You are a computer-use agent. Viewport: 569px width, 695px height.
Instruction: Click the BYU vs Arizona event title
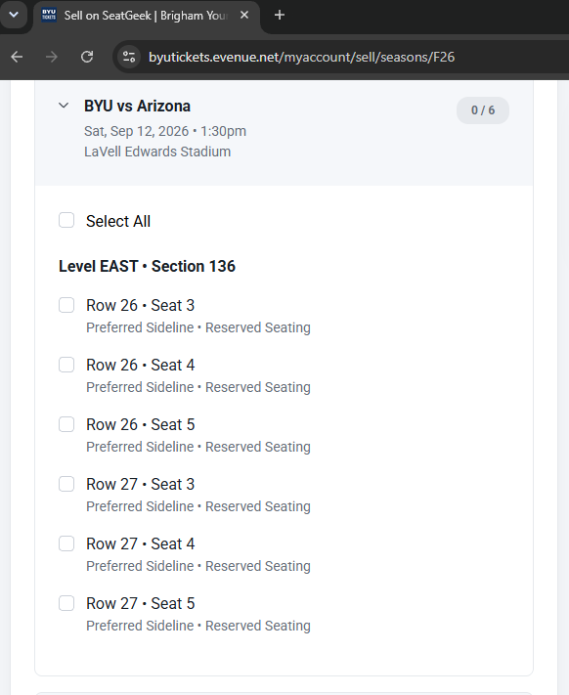click(x=138, y=106)
